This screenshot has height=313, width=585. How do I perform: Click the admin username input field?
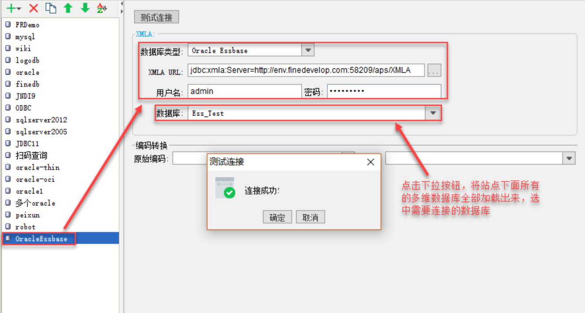(x=244, y=92)
